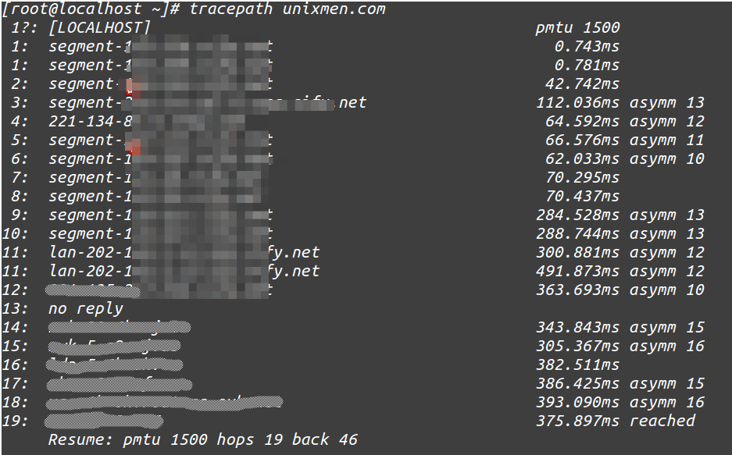
Task: Click the 343.843ms asymm 15 value
Action: coord(620,327)
